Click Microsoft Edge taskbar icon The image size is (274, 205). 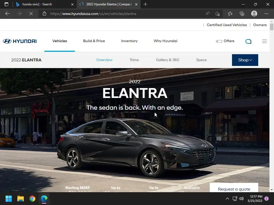(x=44, y=199)
